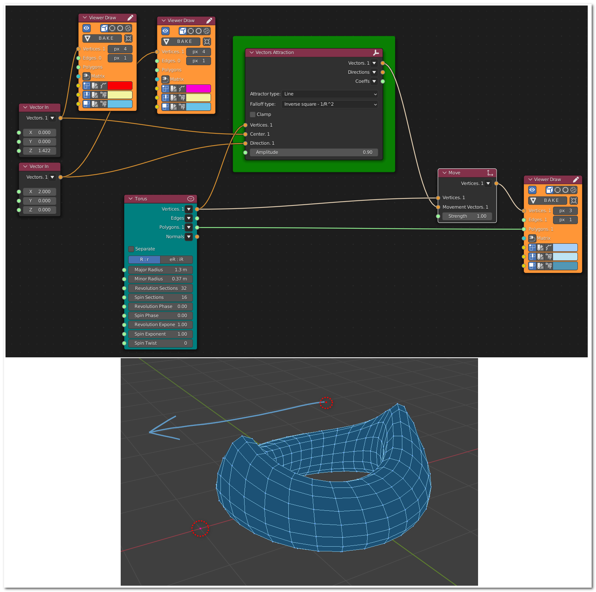Click the Strength 1.00 slider in Move node
Screen dimensions: 596x592
467,216
